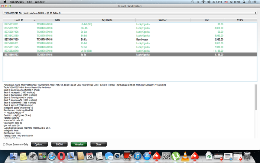Open VLC traffic cone icon

pyautogui.click(x=185, y=156)
